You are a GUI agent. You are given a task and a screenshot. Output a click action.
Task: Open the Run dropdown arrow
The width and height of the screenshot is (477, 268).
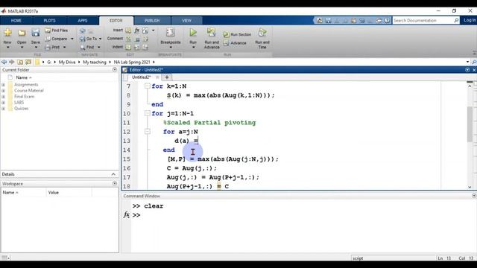point(193,48)
